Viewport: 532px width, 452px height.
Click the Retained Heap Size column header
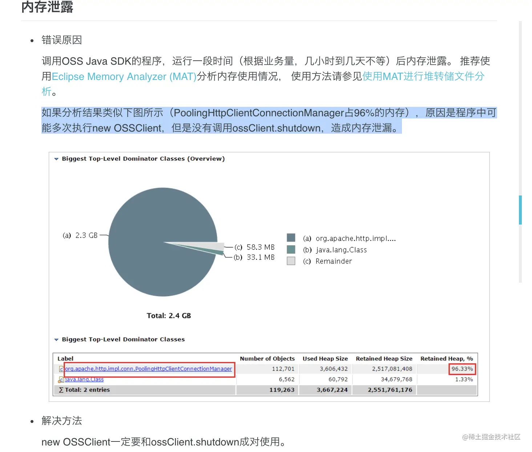pyautogui.click(x=384, y=359)
